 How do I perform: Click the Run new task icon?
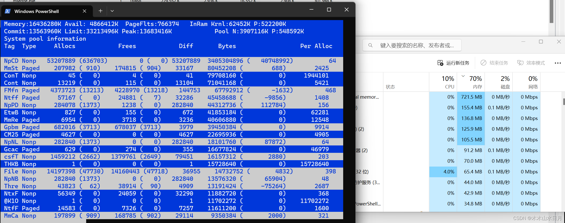click(x=440, y=63)
